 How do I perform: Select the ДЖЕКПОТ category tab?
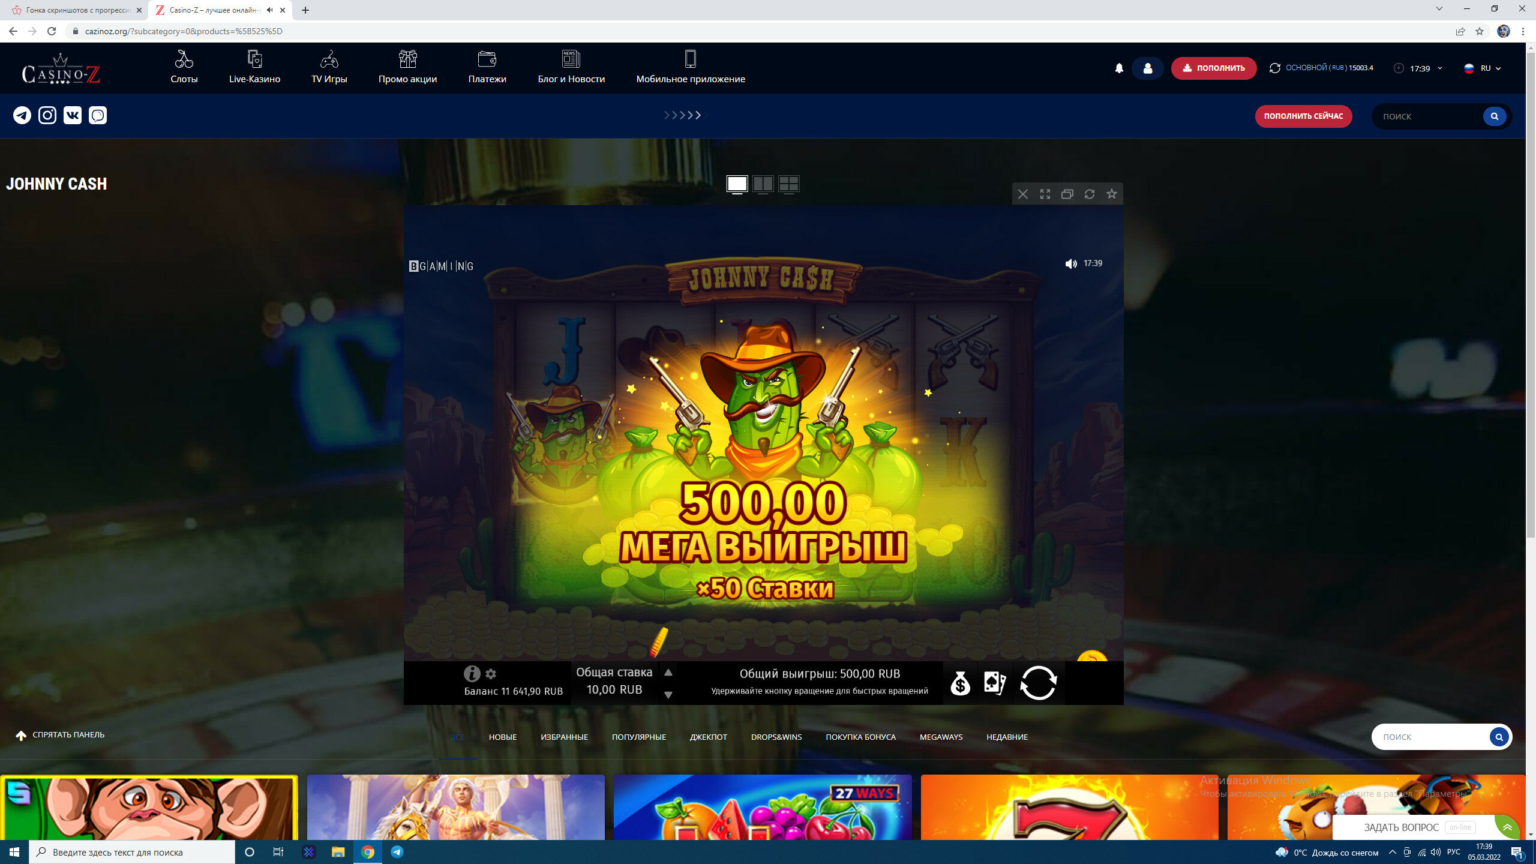708,737
